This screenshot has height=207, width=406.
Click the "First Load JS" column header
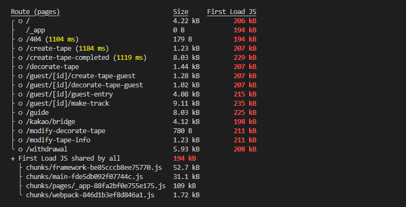click(x=231, y=12)
